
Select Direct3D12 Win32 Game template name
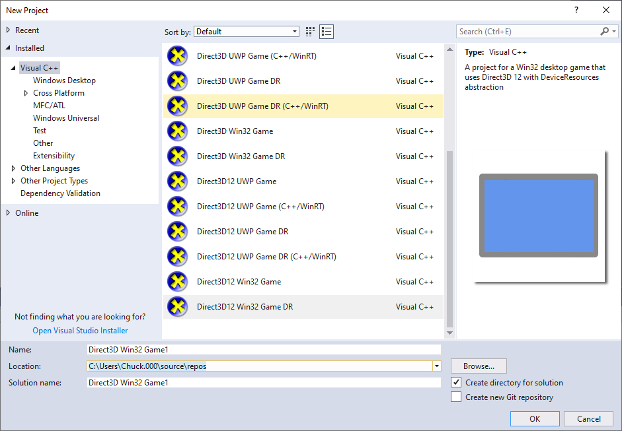click(239, 282)
